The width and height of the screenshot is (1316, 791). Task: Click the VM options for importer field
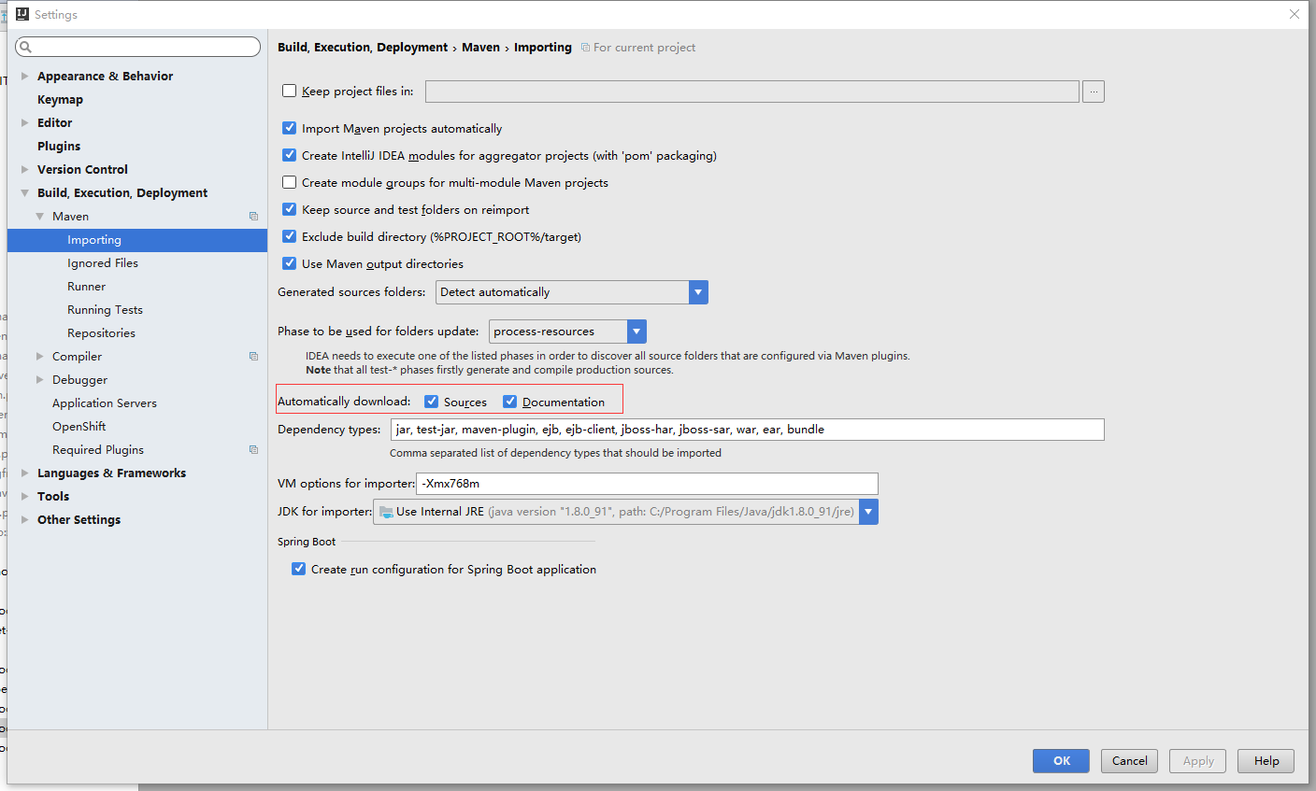point(647,483)
